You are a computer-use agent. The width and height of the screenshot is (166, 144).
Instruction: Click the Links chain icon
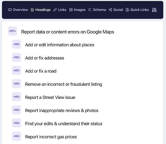point(55,10)
